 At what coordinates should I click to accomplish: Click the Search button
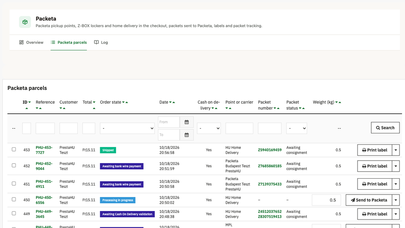pyautogui.click(x=385, y=128)
